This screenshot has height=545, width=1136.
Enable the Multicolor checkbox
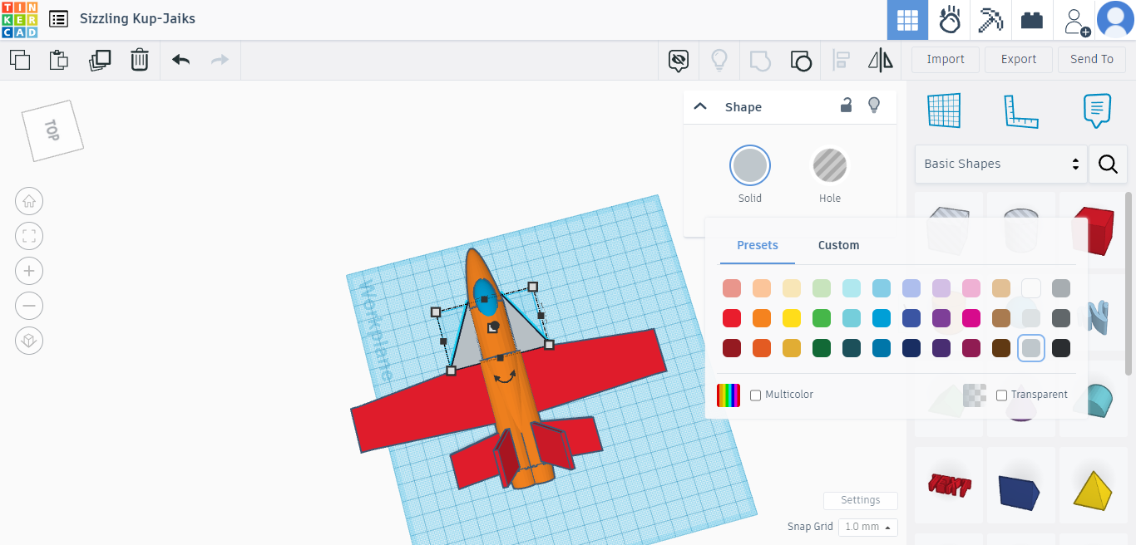click(x=755, y=395)
